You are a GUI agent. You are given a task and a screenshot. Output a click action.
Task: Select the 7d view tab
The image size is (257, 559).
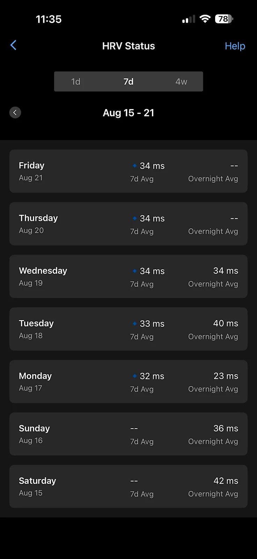click(128, 81)
